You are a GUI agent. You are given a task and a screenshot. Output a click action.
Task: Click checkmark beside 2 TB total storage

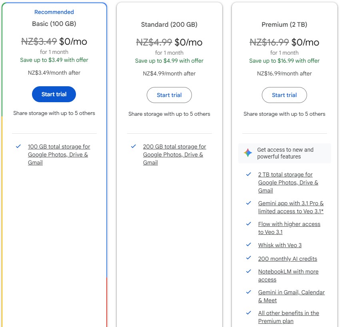click(249, 174)
